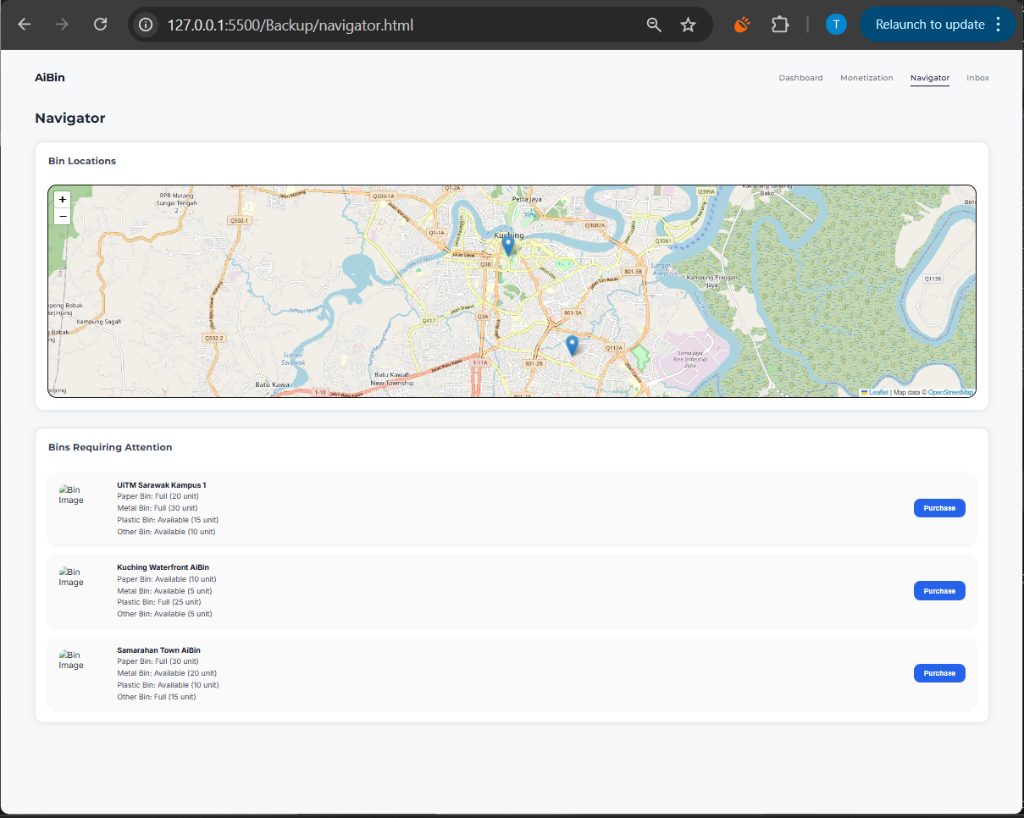Click the Navigator page heading
The image size is (1024, 818).
pyautogui.click(x=70, y=119)
